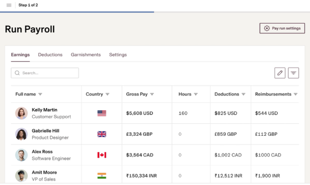Click deductions ₹12,512 INR

point(229,176)
